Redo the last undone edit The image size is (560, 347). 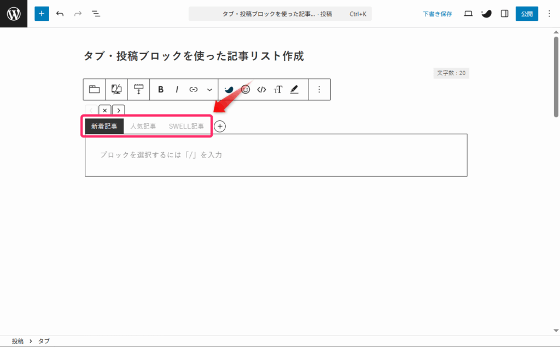(78, 14)
